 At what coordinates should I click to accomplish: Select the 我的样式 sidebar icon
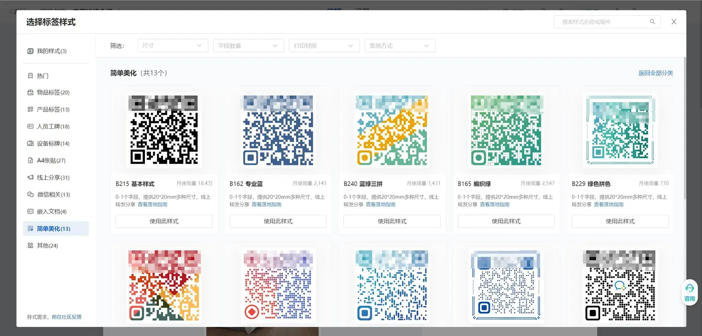pos(31,51)
